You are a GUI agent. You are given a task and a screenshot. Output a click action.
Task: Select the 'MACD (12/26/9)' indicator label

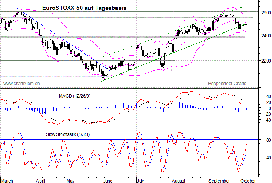[74, 96]
